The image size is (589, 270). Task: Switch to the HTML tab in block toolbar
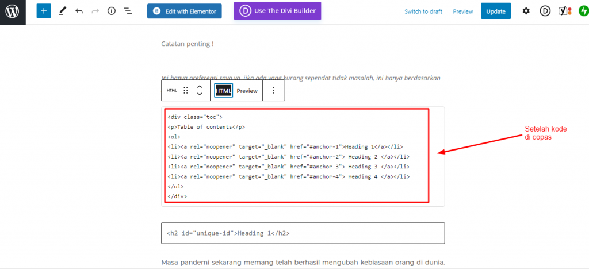coord(223,90)
